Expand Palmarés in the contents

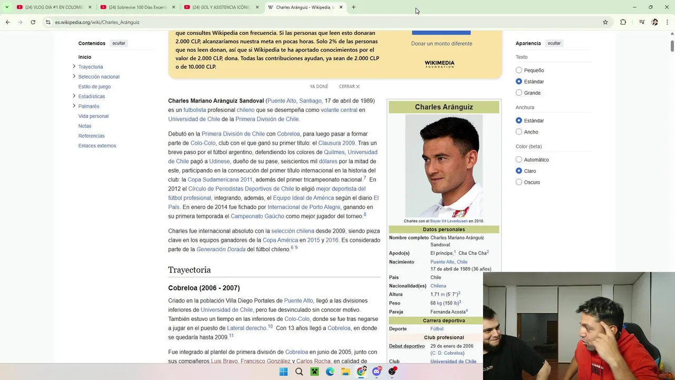pos(74,106)
